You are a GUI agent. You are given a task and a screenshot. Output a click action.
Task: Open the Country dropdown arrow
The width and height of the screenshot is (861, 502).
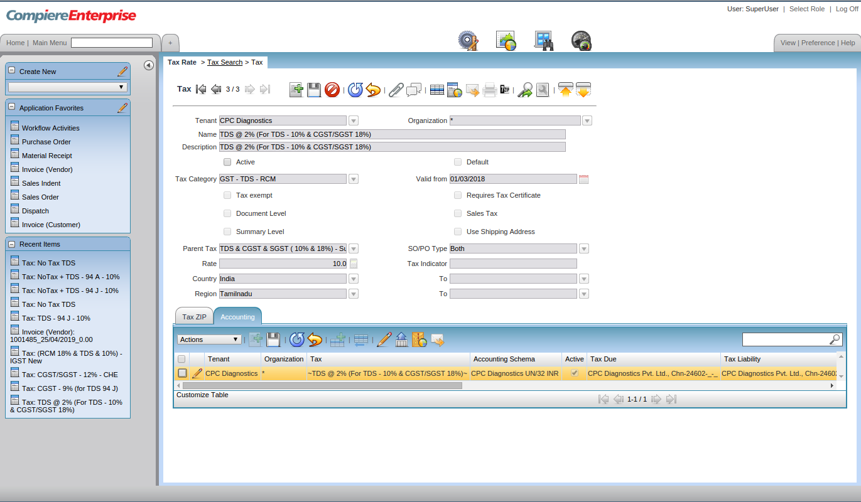[x=354, y=279]
